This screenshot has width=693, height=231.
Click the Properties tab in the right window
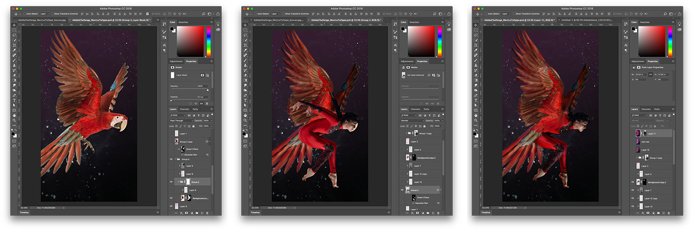[x=653, y=61]
